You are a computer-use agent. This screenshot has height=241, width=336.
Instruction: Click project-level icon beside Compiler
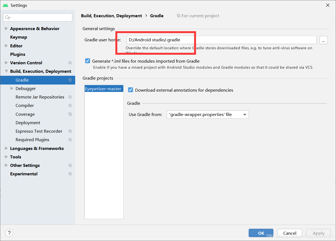(x=70, y=105)
